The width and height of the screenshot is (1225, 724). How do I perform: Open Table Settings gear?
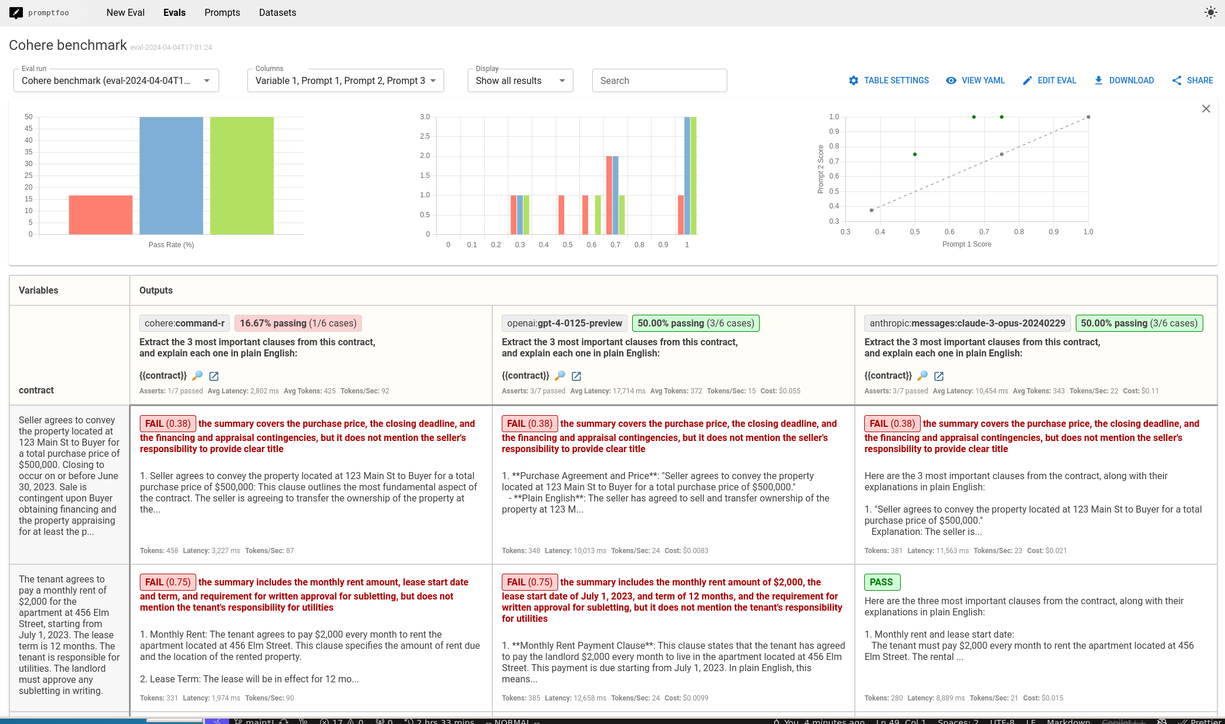pyautogui.click(x=853, y=80)
